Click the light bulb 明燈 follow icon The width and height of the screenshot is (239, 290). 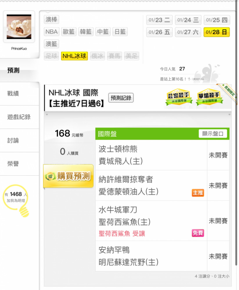click(x=16, y=200)
